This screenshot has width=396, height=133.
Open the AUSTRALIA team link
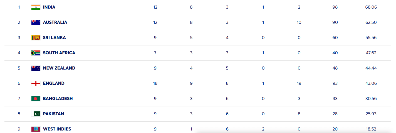[x=55, y=22]
